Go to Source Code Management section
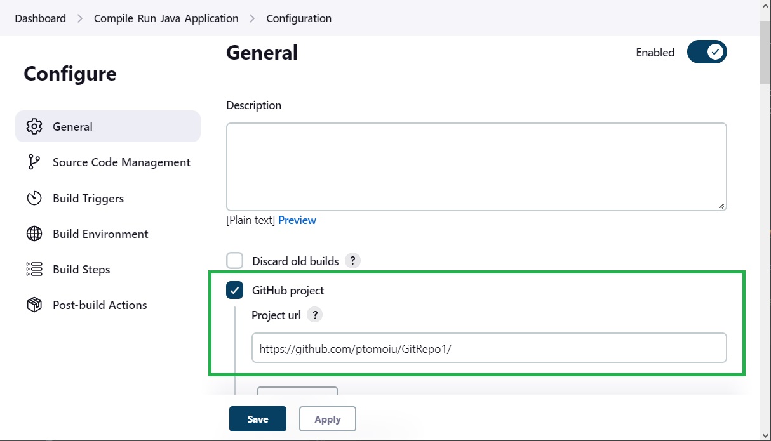This screenshot has height=441, width=771. [108, 162]
